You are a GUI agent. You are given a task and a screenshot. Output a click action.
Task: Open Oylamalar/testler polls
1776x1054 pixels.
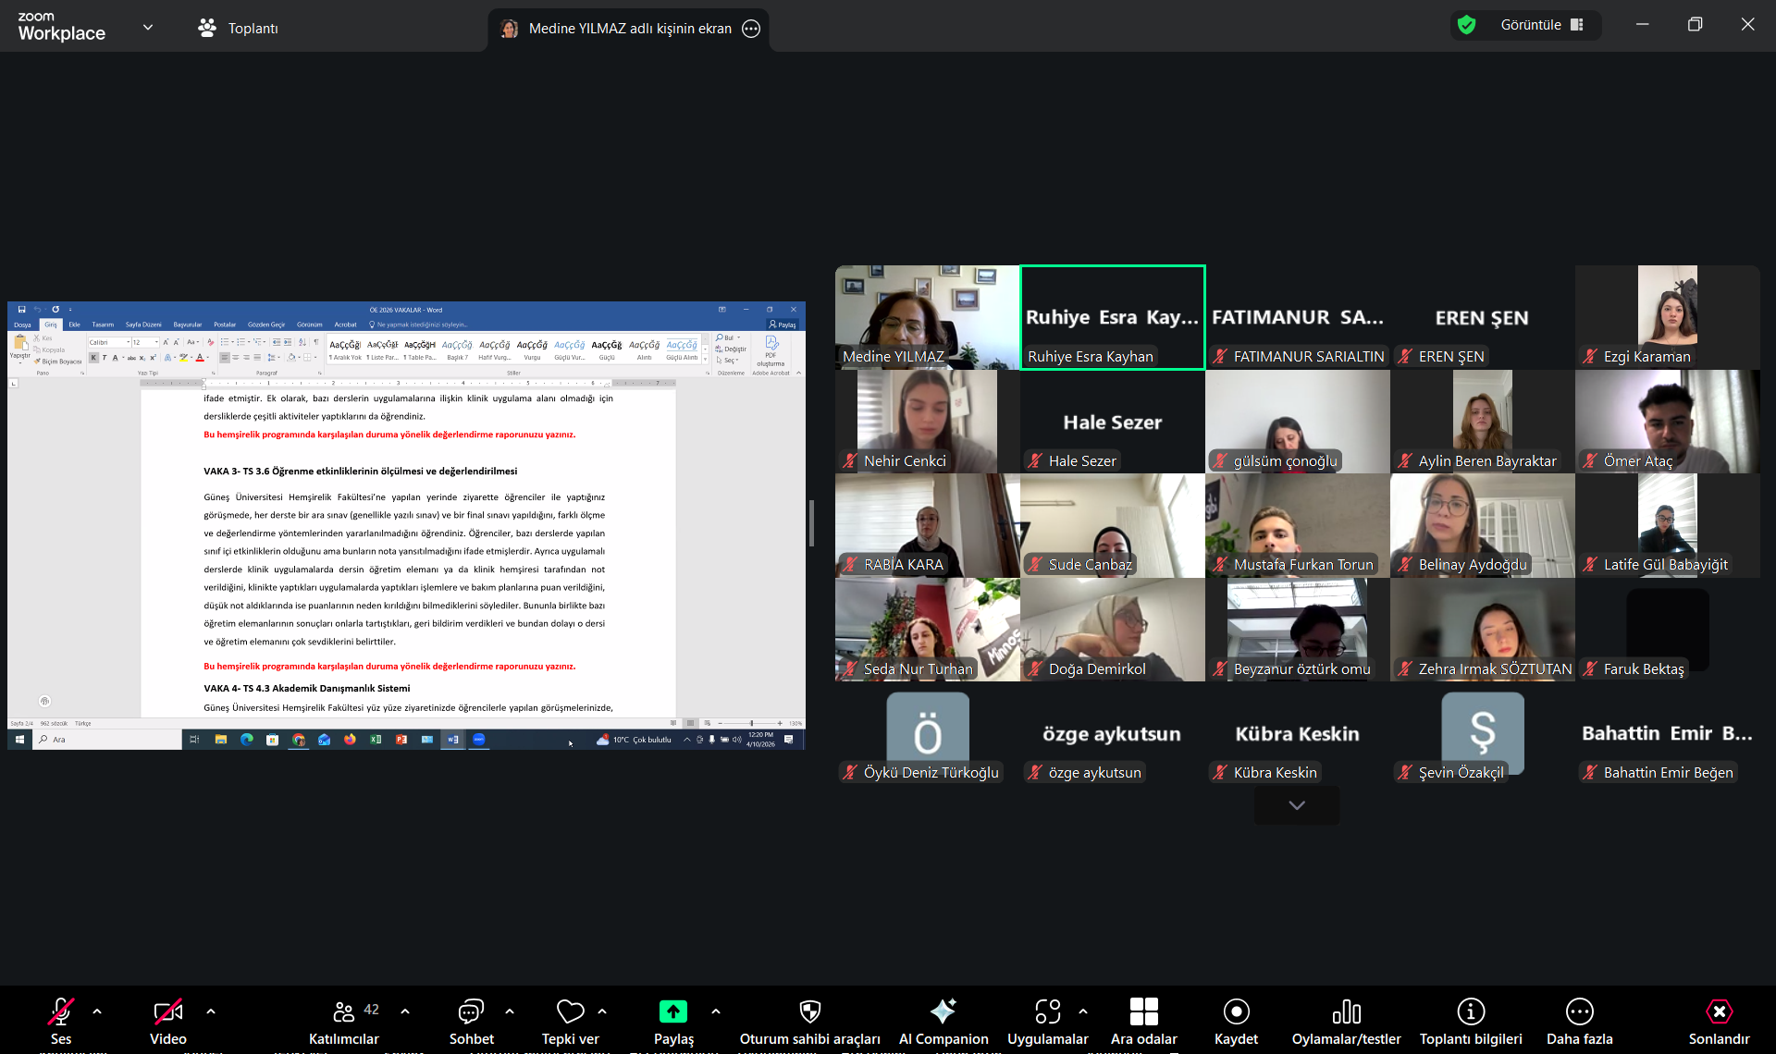[1346, 1012]
